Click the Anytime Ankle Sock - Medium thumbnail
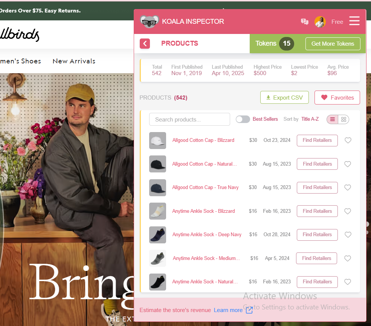Screen dimensions: 371x326 (157, 258)
